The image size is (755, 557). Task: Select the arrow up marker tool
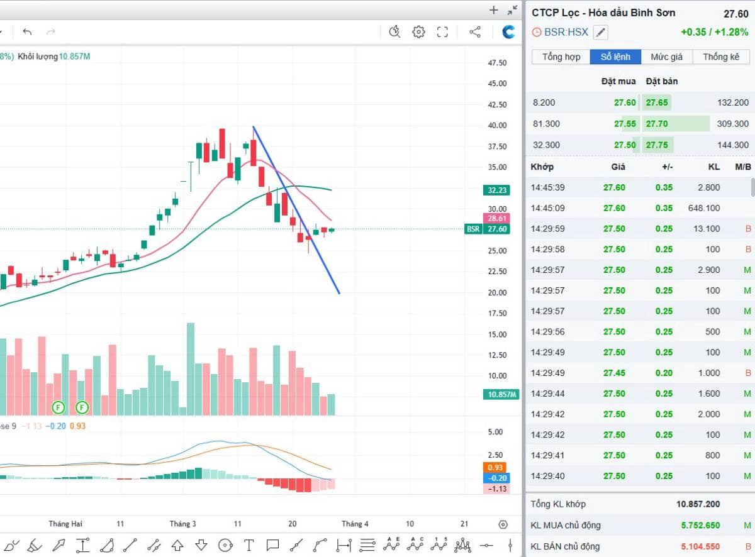tap(177, 544)
